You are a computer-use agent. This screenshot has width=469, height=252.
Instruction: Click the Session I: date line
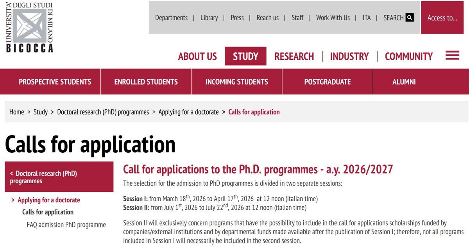click(220, 198)
